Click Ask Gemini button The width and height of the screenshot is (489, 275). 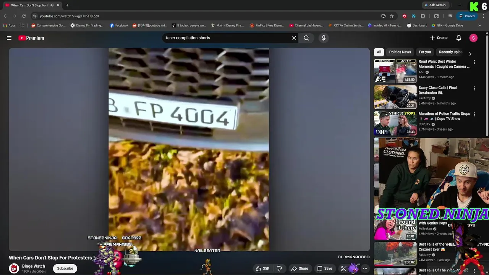coord(435,5)
